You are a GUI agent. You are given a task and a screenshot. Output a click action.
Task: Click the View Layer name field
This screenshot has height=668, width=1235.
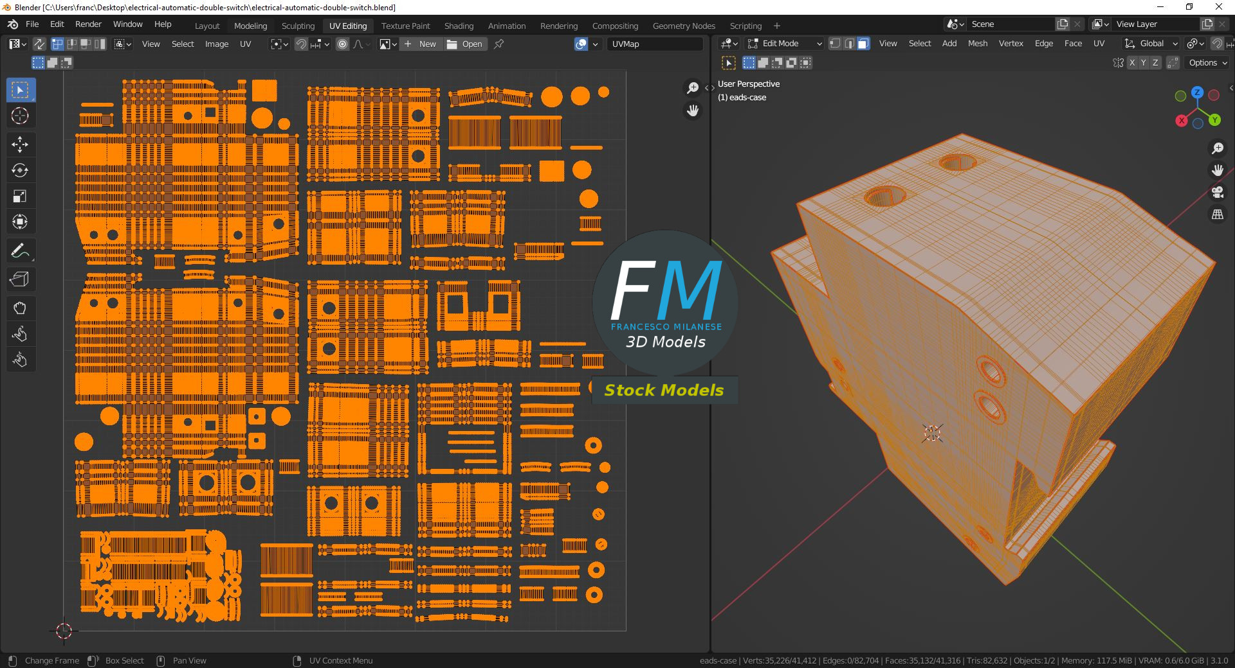1156,24
